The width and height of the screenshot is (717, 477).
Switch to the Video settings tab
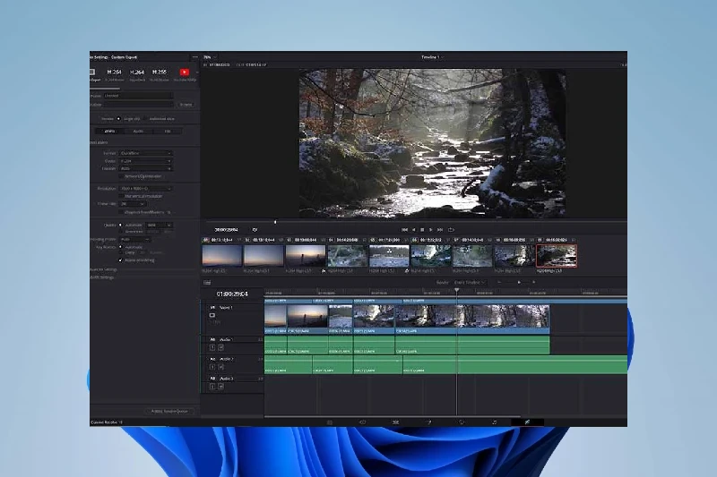point(109,131)
